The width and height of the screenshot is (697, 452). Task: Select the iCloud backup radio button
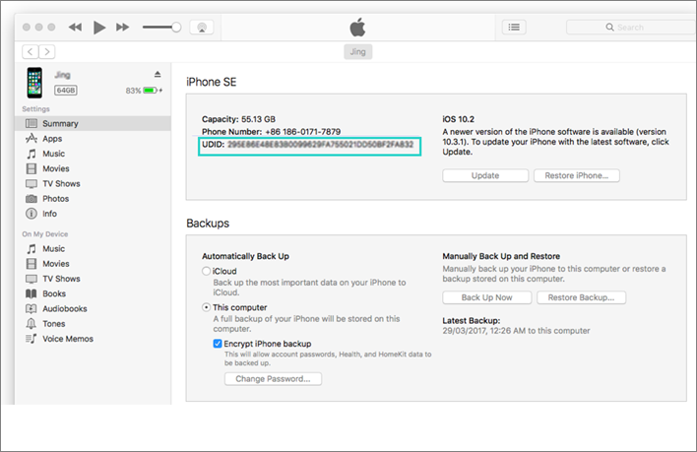tap(207, 271)
